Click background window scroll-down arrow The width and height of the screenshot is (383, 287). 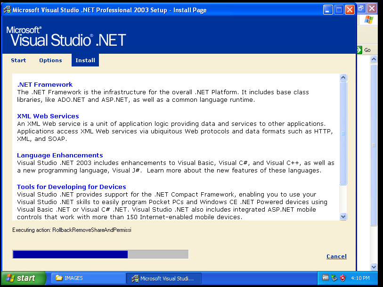point(374,267)
